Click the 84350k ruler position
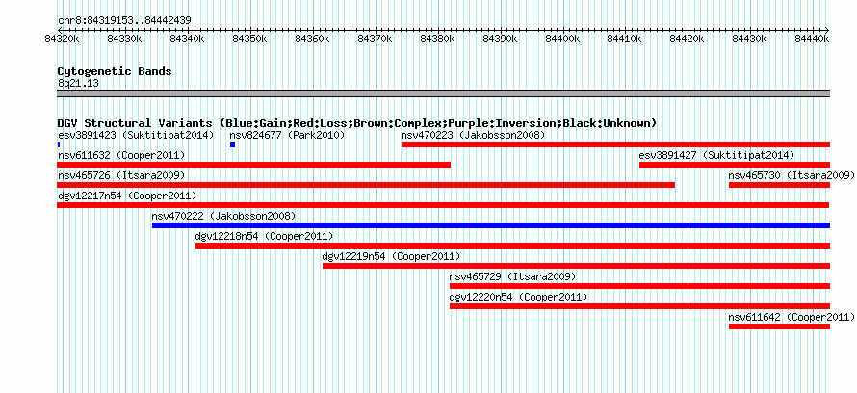This screenshot has width=857, height=393. click(x=250, y=39)
